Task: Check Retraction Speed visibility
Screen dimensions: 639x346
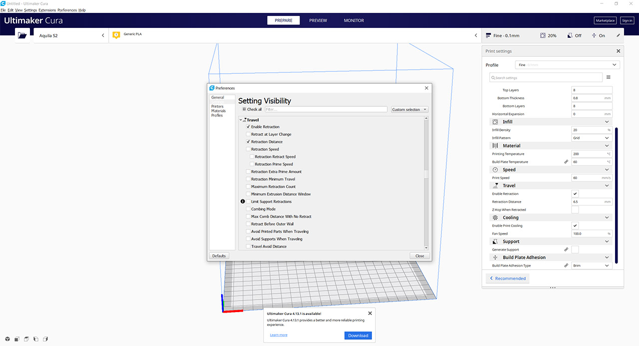Action: pos(248,149)
